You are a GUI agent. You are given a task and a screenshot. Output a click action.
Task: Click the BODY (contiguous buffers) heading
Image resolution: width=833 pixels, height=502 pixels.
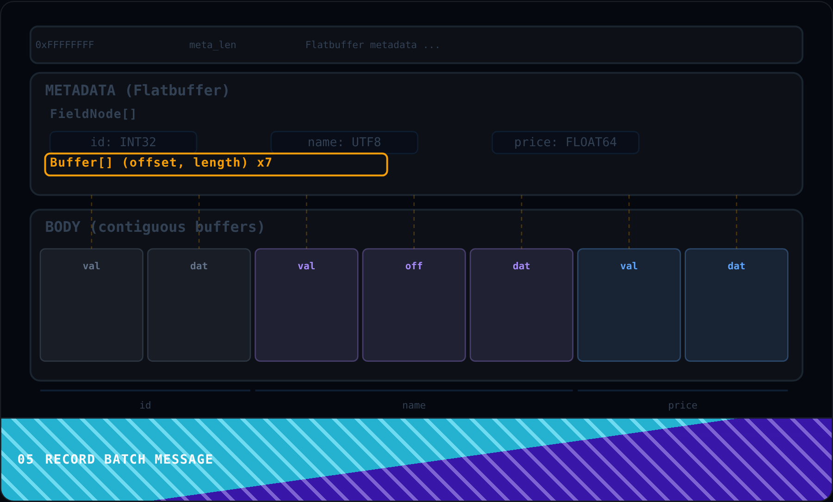[x=155, y=227]
